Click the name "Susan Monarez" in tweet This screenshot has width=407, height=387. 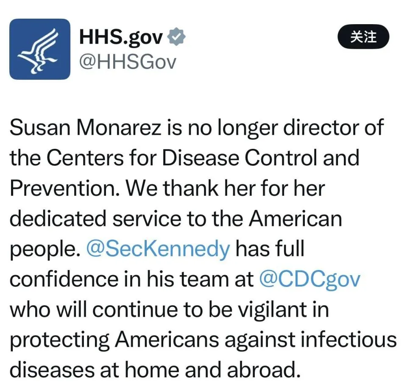(x=85, y=128)
